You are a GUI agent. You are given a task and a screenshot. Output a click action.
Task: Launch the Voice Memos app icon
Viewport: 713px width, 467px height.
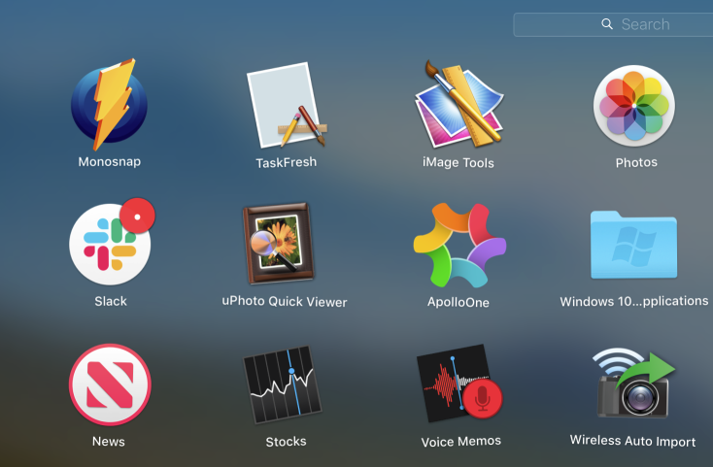pos(459,384)
